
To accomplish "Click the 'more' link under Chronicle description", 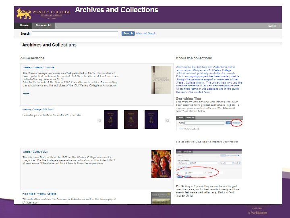I will point(26,94).
